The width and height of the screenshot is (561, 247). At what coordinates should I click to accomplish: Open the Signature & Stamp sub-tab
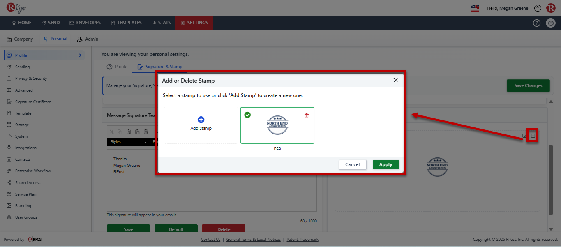click(x=160, y=67)
